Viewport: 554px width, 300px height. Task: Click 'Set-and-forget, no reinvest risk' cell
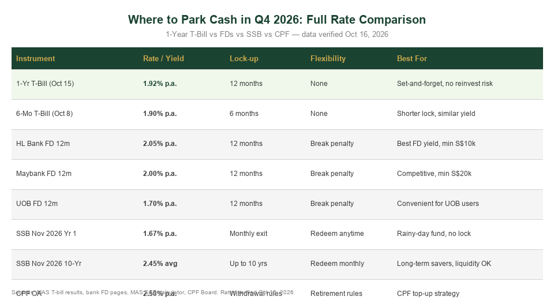(444, 84)
